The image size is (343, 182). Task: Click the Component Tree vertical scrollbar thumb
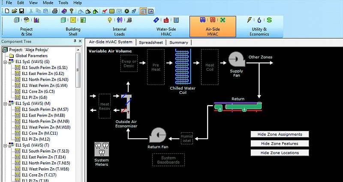(78, 70)
